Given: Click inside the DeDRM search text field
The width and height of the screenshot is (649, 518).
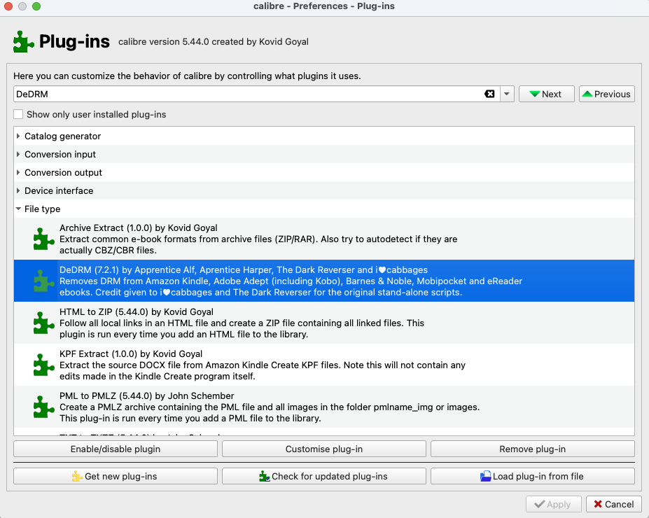Looking at the screenshot, I should pyautogui.click(x=245, y=94).
